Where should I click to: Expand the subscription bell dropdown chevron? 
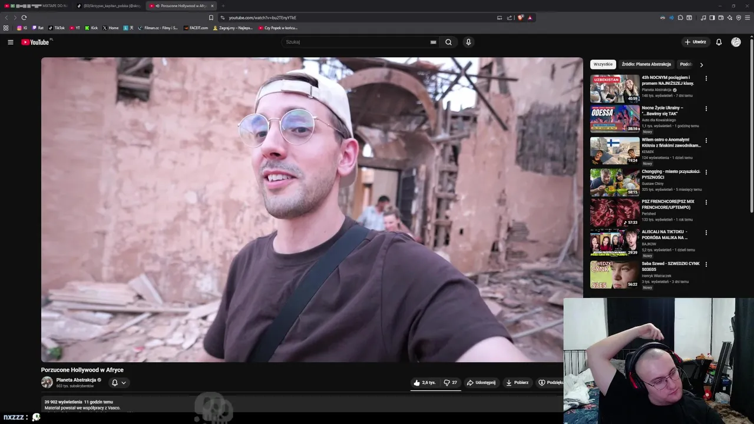pos(124,383)
